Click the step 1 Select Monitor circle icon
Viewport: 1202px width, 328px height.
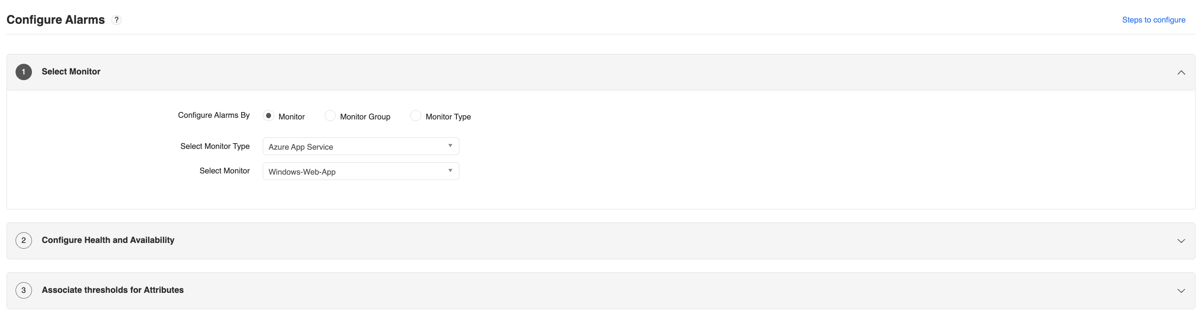pos(23,71)
